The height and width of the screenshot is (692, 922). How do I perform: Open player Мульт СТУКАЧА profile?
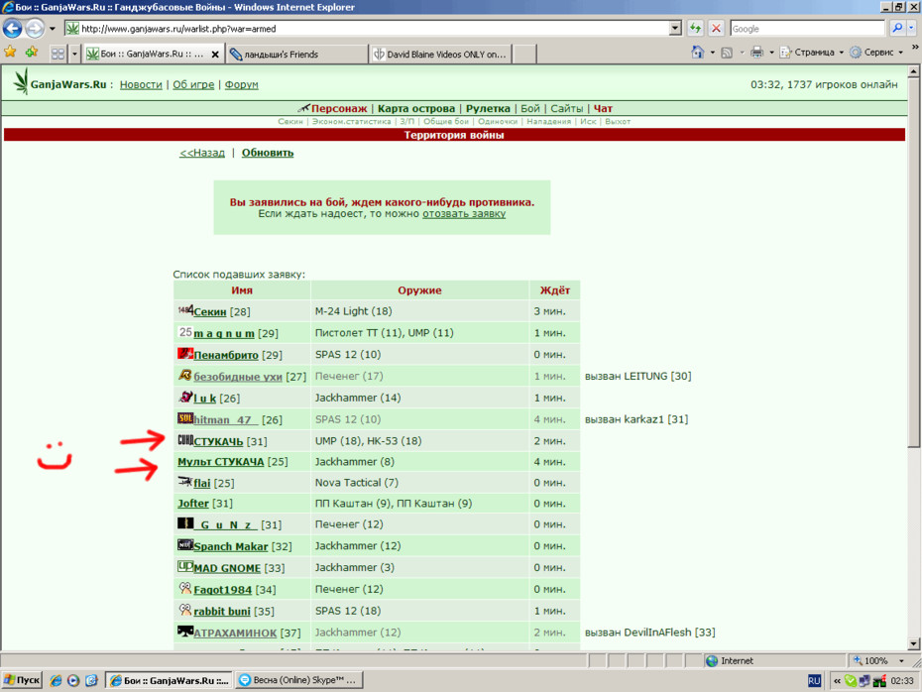220,462
